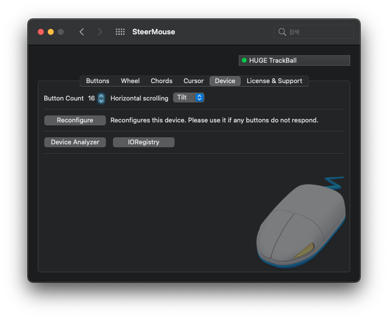Open the Chords tab
Screen dimensions: 388x319
point(161,81)
